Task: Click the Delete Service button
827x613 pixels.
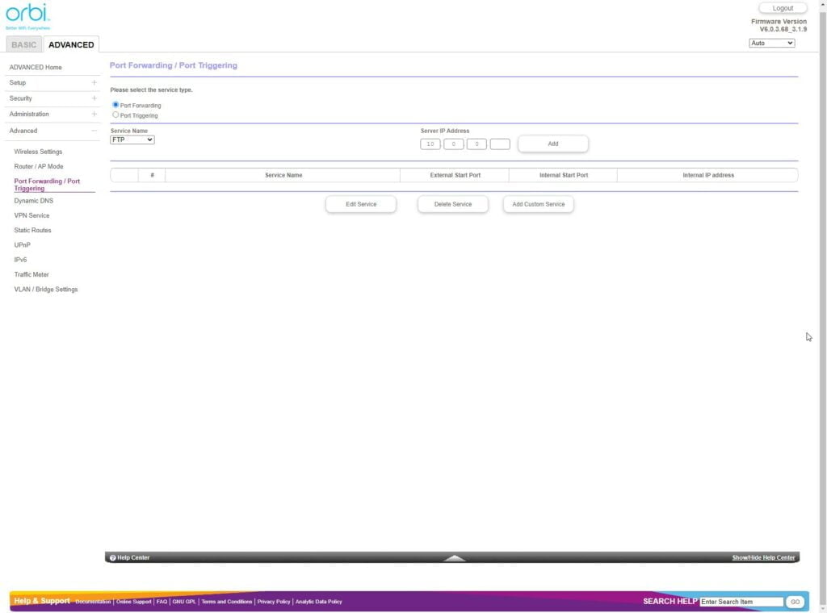Action: (x=452, y=204)
